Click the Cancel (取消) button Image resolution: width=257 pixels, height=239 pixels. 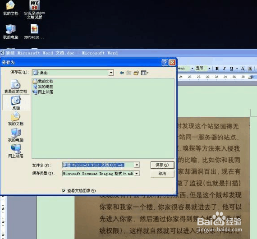pos(162,174)
